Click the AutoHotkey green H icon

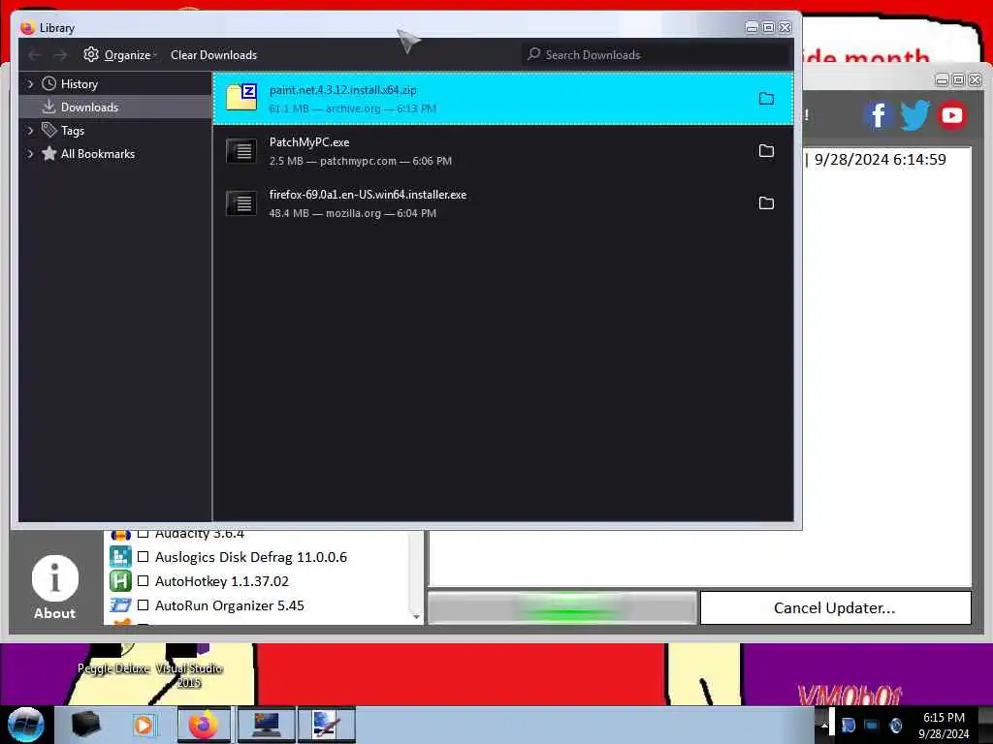pyautogui.click(x=120, y=581)
